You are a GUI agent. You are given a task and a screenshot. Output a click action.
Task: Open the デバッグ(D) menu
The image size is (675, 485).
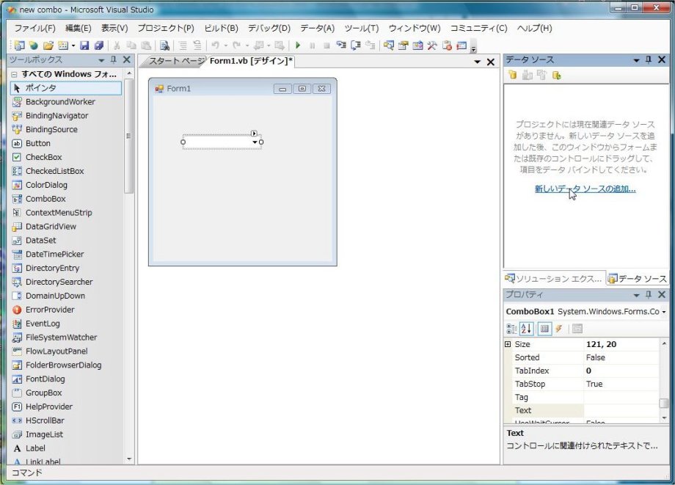point(269,29)
